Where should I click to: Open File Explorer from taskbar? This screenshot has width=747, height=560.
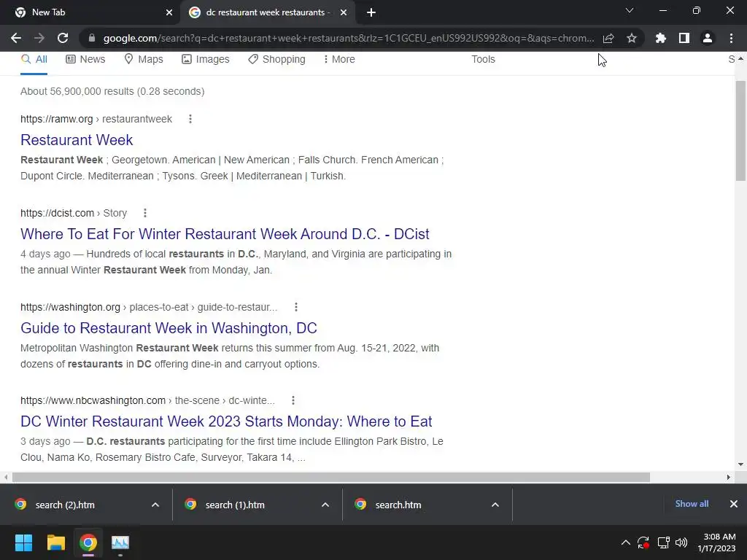[55, 542]
